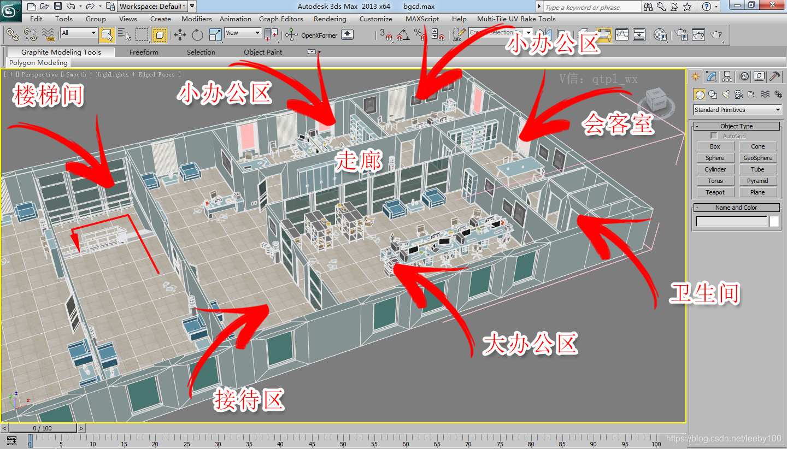Image resolution: width=787 pixels, height=449 pixels.
Task: Toggle the Spinner Snap button
Action: [x=437, y=35]
